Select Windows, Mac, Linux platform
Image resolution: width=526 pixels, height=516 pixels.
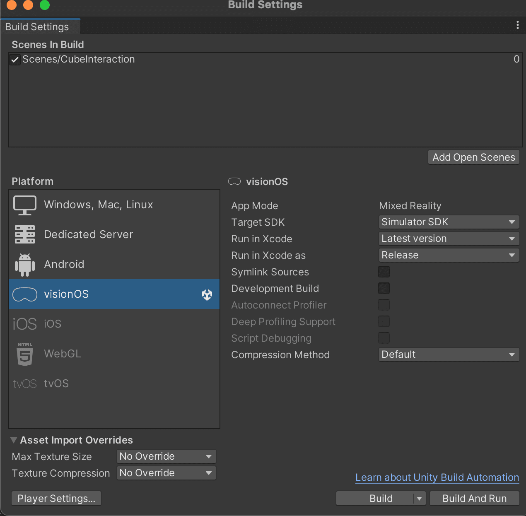click(x=114, y=205)
